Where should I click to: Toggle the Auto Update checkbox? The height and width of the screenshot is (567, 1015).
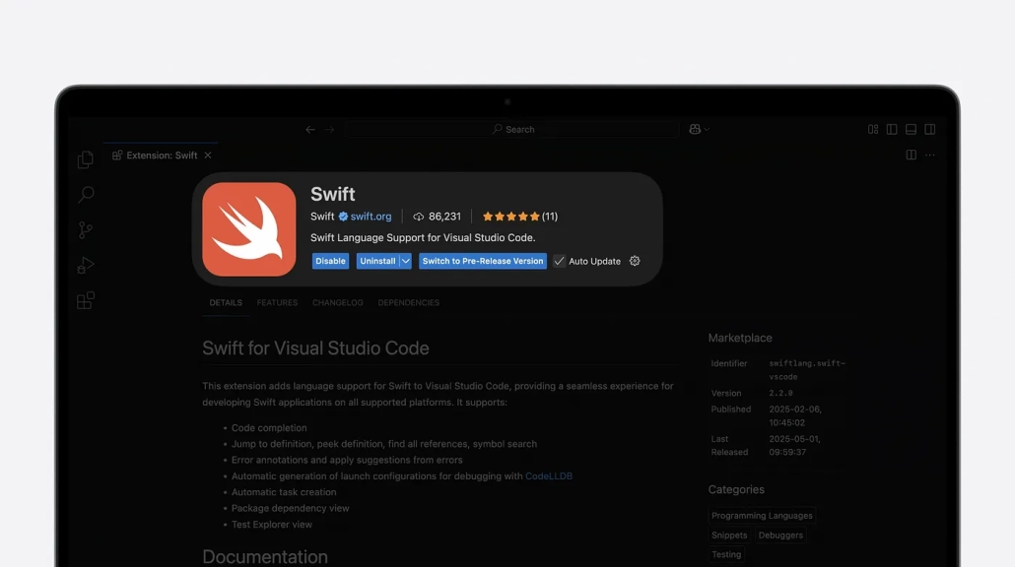point(560,261)
